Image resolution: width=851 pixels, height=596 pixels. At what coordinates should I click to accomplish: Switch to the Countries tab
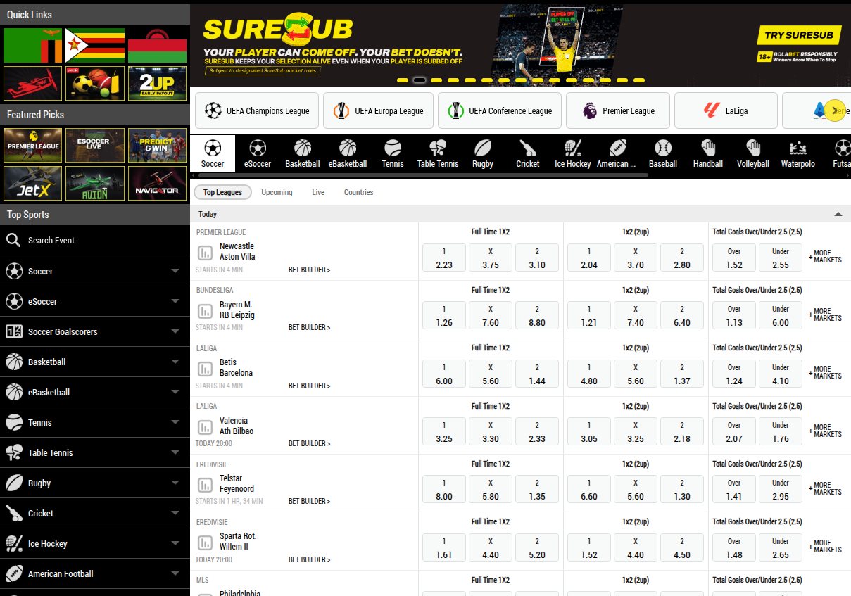click(358, 192)
